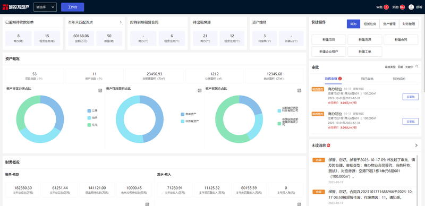
Task: Toggle the 非自有资产 legend swatch
Action: (182, 122)
